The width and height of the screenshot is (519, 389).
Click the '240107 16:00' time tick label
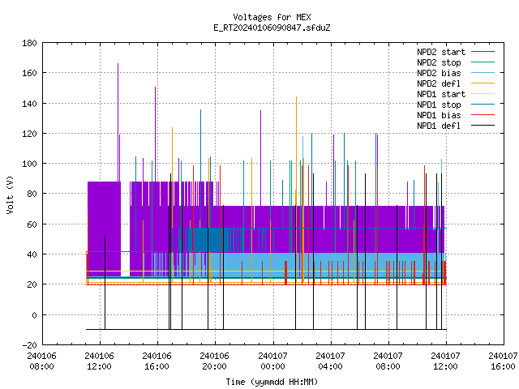503,361
